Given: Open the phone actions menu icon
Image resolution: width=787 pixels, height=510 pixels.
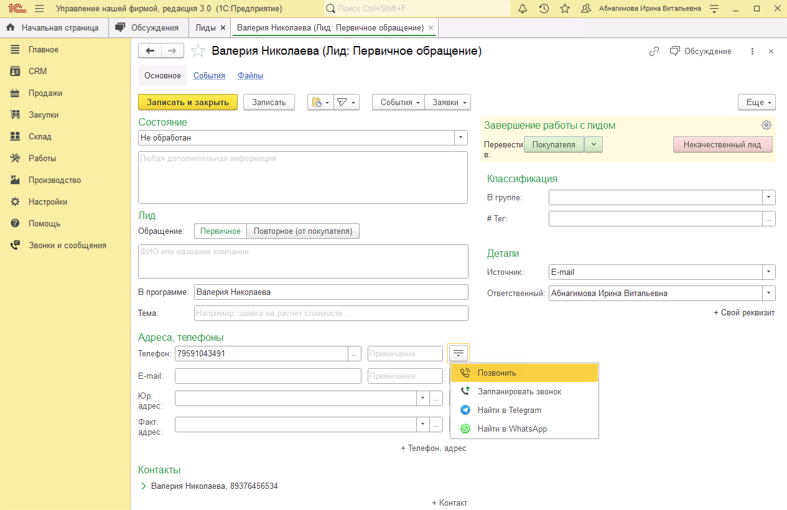Looking at the screenshot, I should (x=459, y=353).
